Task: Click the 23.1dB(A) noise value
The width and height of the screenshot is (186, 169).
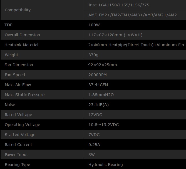Action: tap(98, 105)
